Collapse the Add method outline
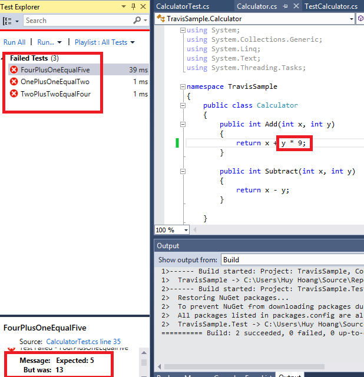 coord(182,124)
